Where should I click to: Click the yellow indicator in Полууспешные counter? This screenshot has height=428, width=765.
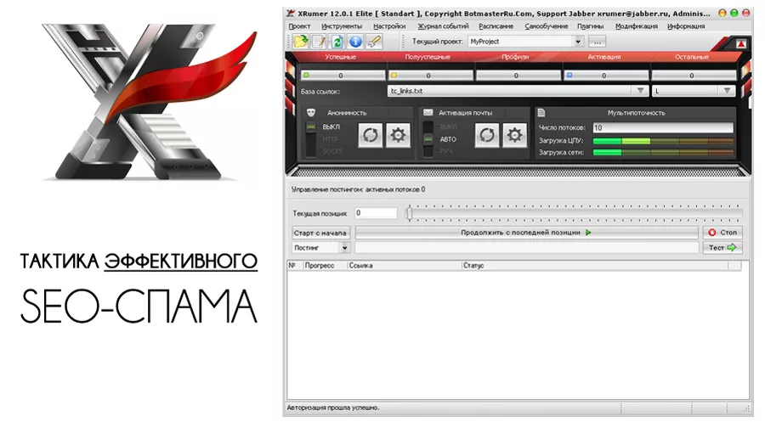point(394,75)
